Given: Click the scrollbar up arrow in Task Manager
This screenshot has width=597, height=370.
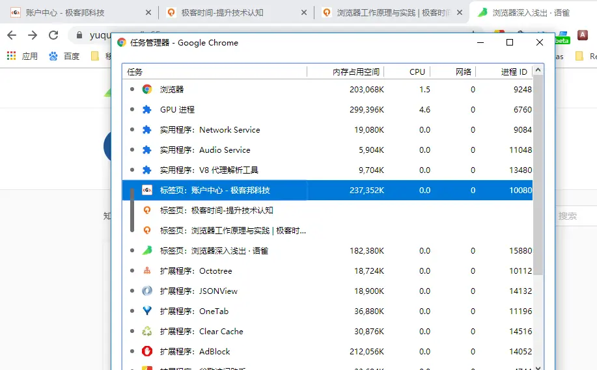Looking at the screenshot, I should click(538, 70).
